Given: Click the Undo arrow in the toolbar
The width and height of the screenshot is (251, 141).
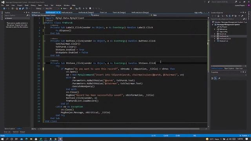Looking at the screenshot, I should coord(27,9).
